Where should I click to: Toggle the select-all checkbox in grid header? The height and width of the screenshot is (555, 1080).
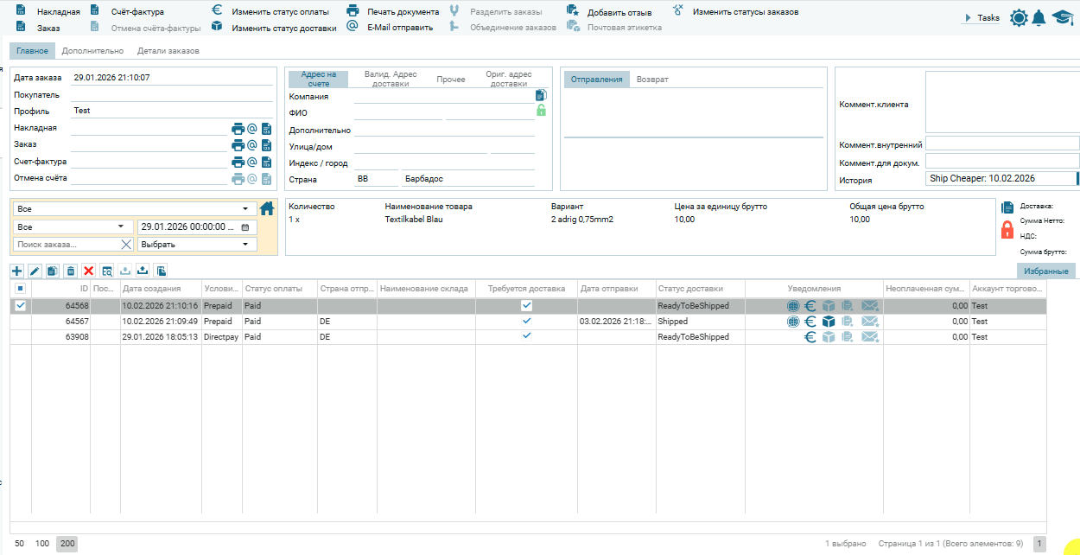(x=21, y=289)
